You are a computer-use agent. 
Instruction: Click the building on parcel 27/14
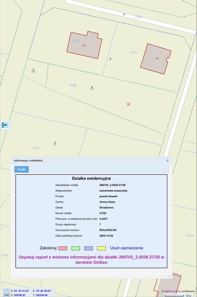[156, 59]
